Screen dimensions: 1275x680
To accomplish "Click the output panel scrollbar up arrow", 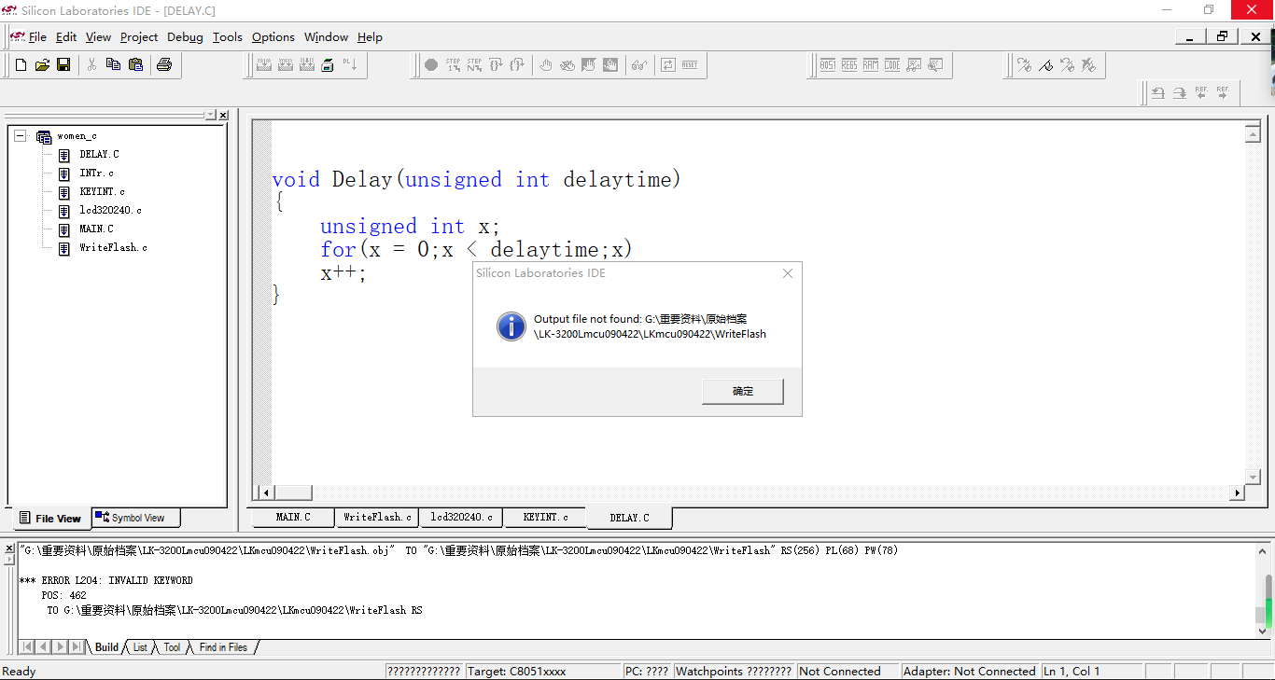I will click(x=1265, y=551).
